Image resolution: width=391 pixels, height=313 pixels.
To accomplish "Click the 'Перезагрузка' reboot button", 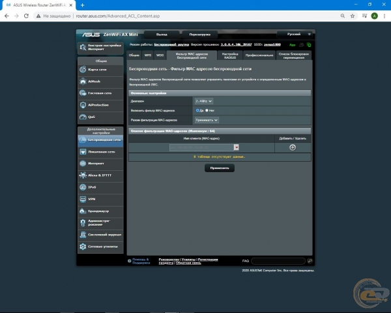I will 200,35.
